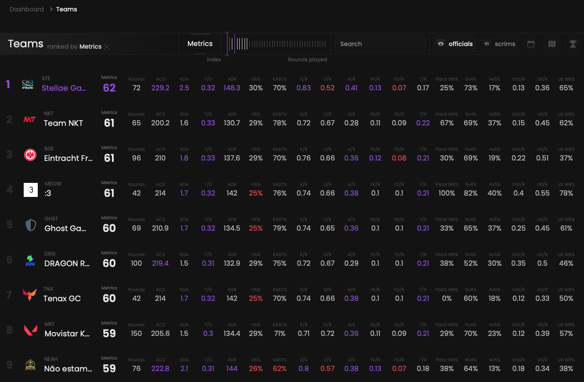This screenshot has width=584, height=382.
Task: Click the Teams breadcrumb
Action: tap(67, 9)
